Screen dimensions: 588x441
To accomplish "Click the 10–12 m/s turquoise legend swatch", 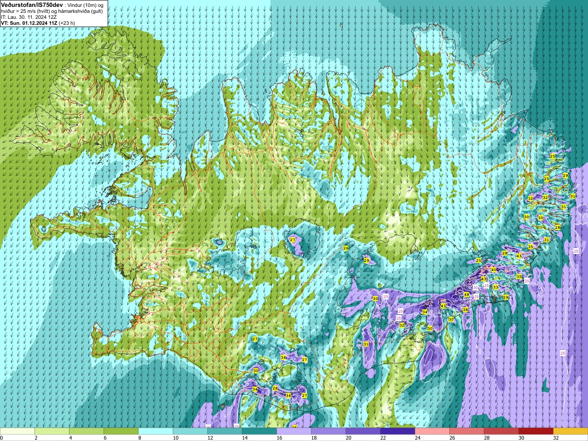I will pyautogui.click(x=190, y=431).
